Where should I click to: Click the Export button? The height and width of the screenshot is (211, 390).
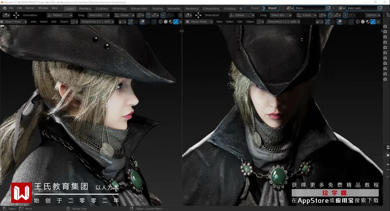[x=254, y=8]
